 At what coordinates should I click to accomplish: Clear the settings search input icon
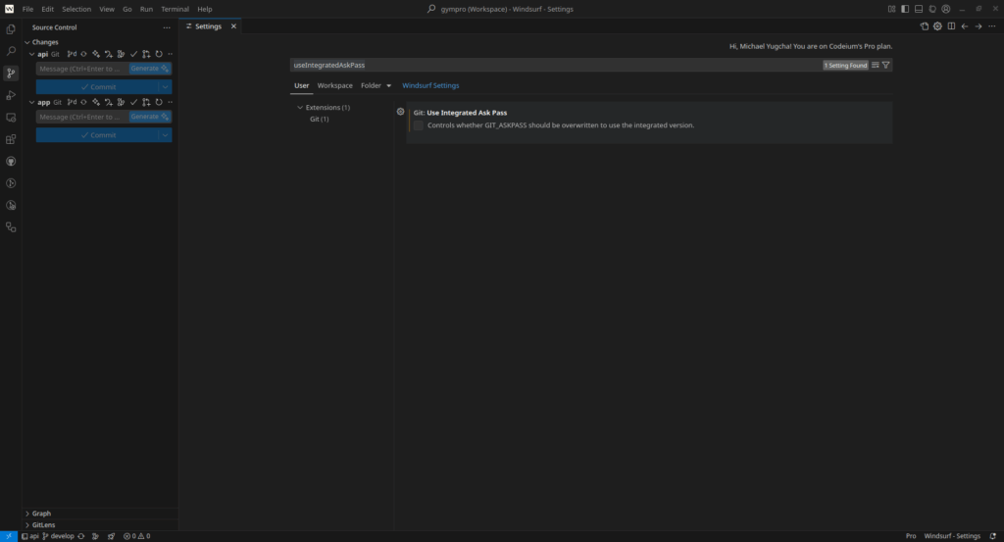(876, 65)
